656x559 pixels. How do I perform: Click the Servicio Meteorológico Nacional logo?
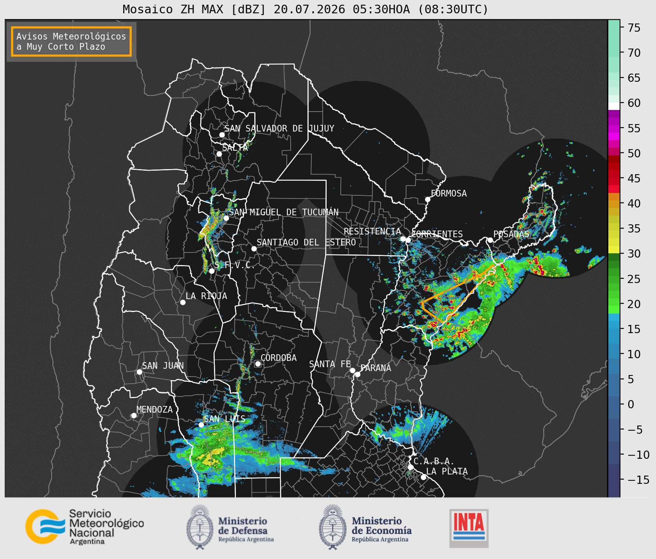(x=84, y=526)
